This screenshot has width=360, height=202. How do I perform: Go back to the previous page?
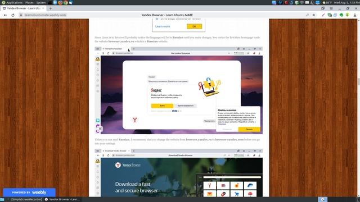pyautogui.click(x=5, y=15)
